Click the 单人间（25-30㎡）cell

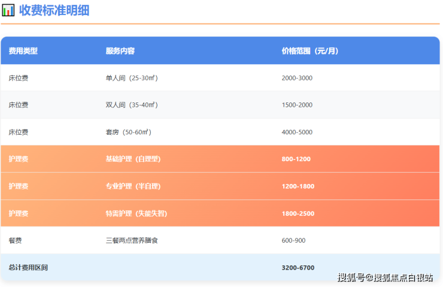[131, 78]
